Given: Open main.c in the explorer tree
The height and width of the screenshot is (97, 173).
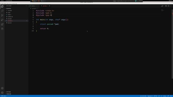Looking at the screenshot, I should pyautogui.click(x=9, y=15).
